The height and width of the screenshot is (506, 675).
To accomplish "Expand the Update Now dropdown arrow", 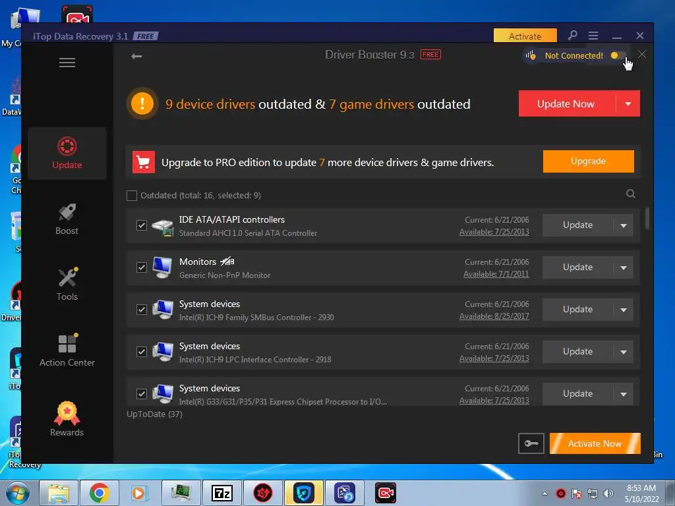I will (x=628, y=103).
